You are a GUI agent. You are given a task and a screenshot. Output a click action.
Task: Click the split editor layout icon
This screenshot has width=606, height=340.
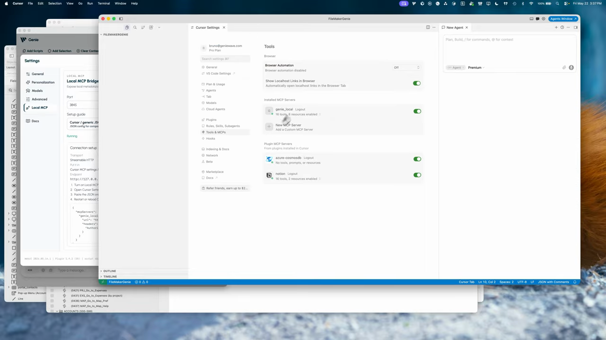pyautogui.click(x=428, y=27)
